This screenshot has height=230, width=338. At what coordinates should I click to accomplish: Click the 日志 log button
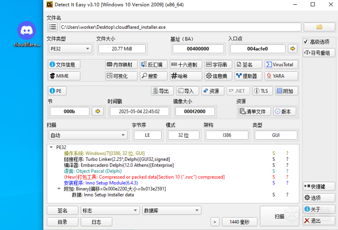pyautogui.click(x=96, y=222)
